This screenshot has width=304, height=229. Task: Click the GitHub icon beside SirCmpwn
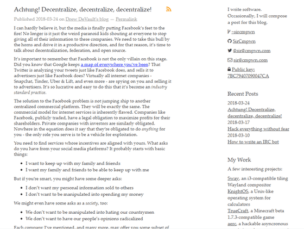(x=230, y=41)
